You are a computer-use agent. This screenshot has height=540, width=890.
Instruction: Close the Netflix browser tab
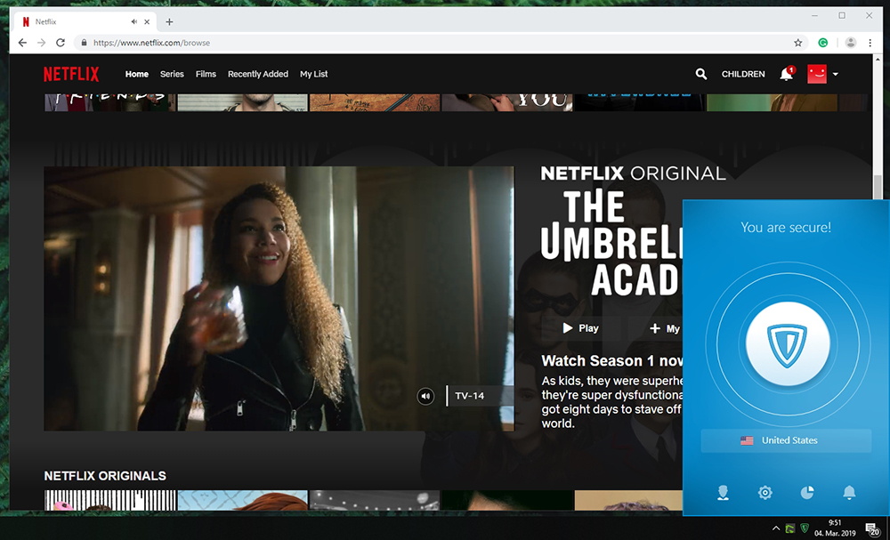coord(147,21)
